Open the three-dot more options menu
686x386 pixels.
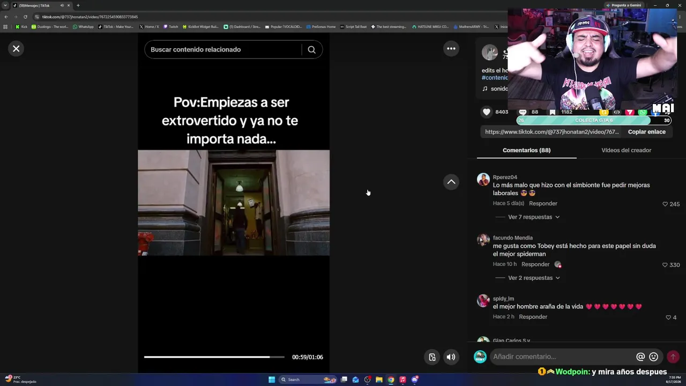451,49
